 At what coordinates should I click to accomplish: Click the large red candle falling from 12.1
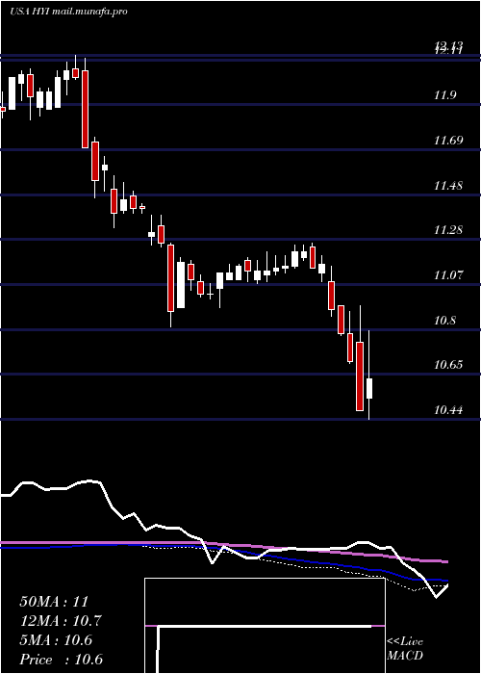pyautogui.click(x=85, y=109)
